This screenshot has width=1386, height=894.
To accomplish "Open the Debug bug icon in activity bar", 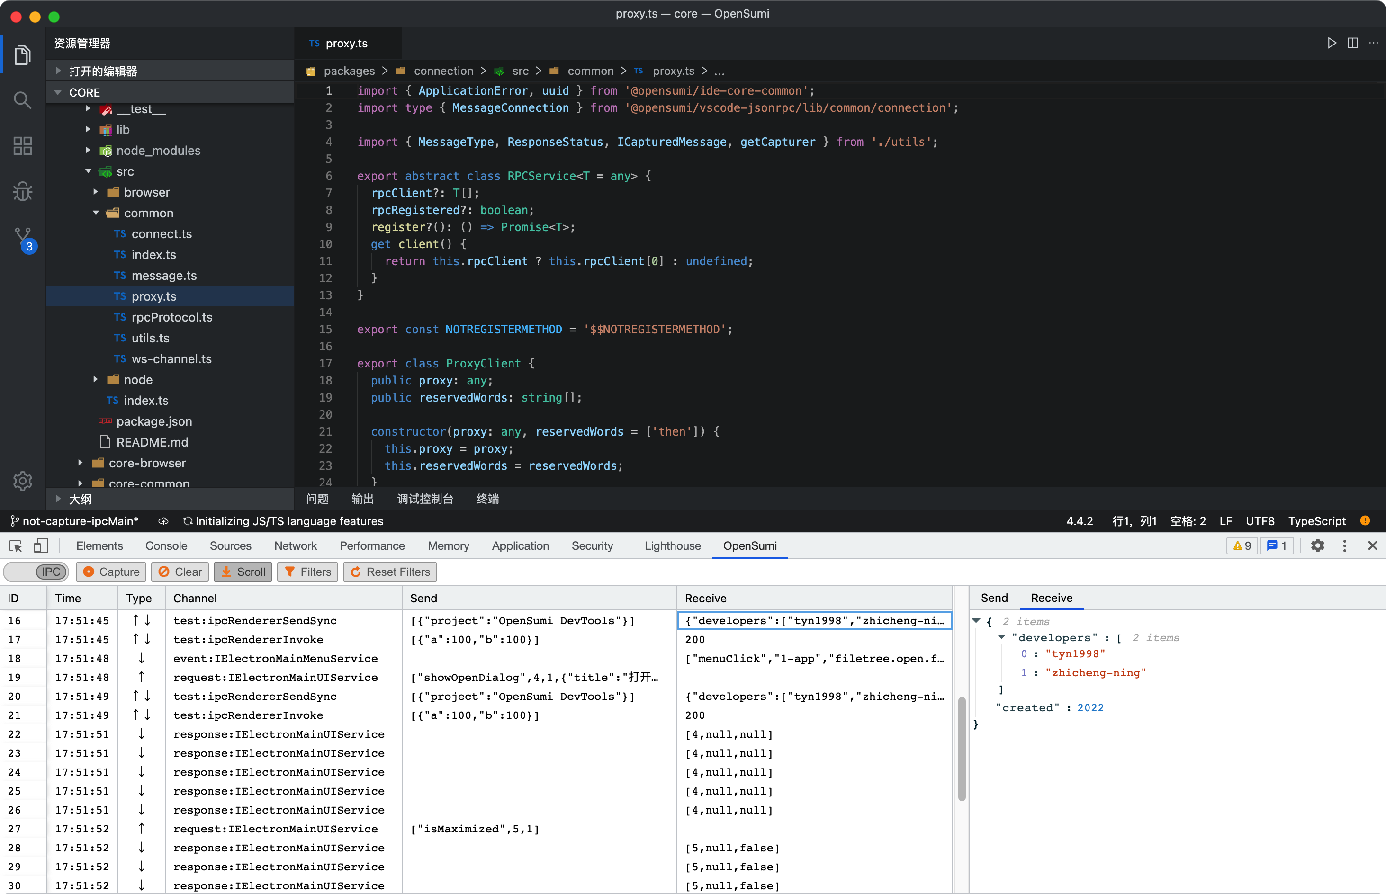I will click(x=23, y=191).
